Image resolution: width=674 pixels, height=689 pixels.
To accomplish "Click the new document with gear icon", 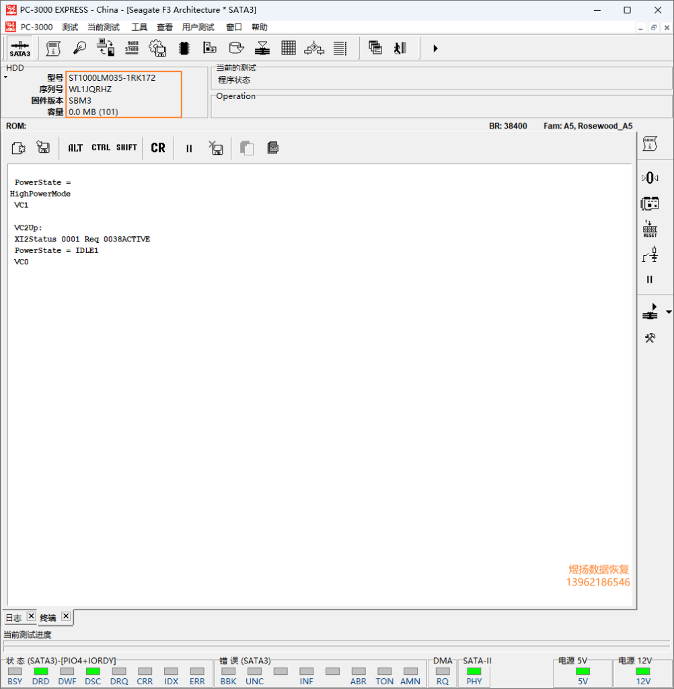I will pyautogui.click(x=18, y=147).
